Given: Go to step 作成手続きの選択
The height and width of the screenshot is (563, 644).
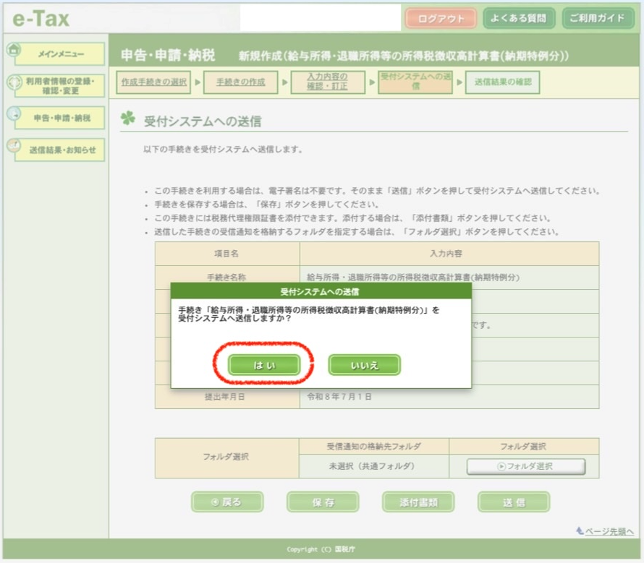Looking at the screenshot, I should click(153, 82).
